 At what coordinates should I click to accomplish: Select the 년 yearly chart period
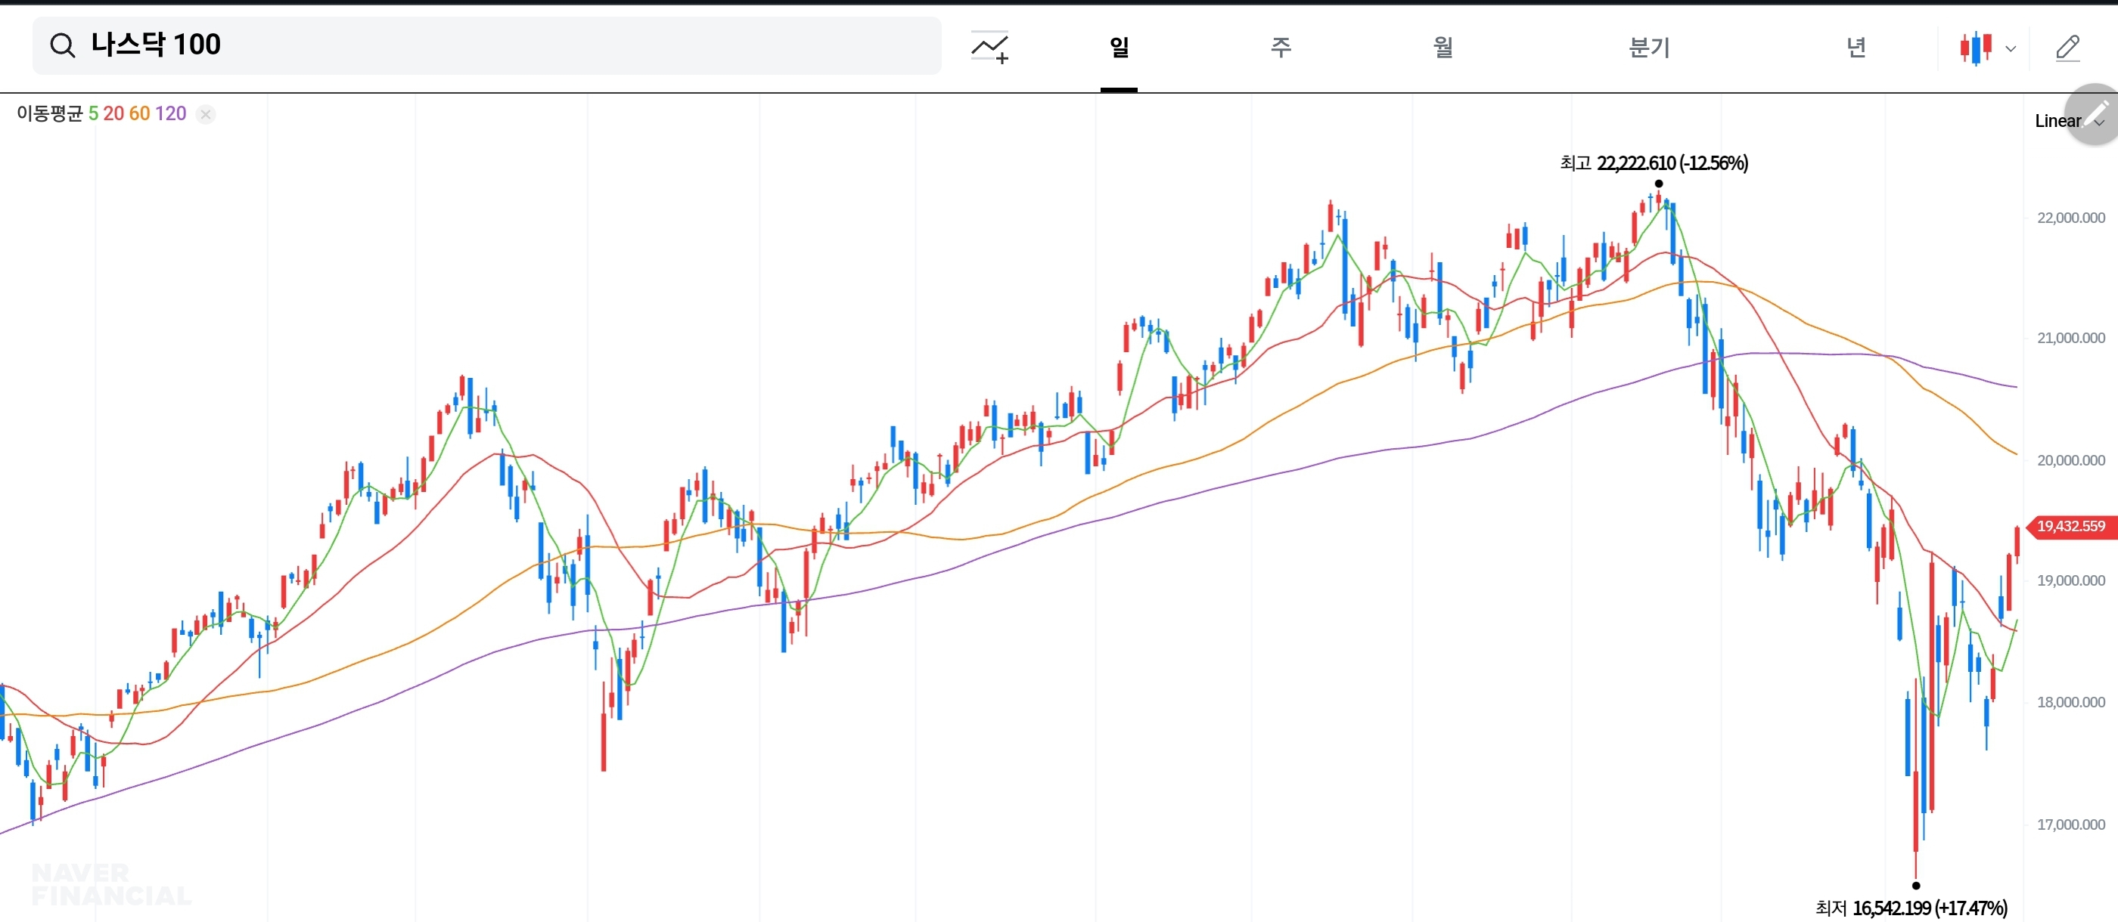1856,47
